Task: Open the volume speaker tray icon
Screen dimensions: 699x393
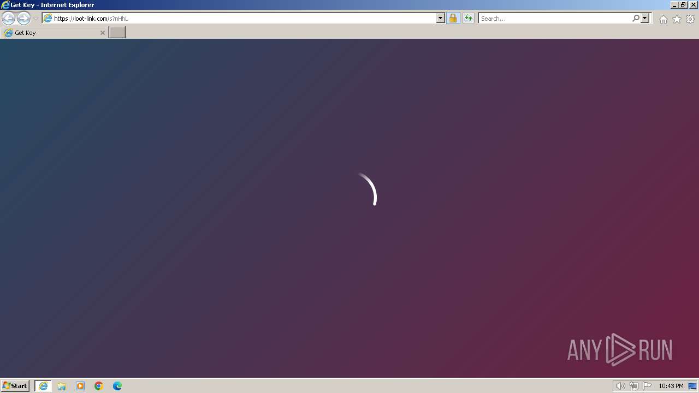Action: (x=620, y=386)
